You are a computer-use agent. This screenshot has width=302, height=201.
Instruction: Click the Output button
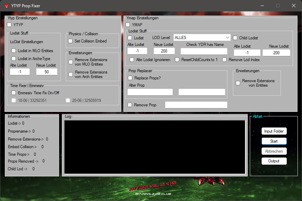(274, 161)
